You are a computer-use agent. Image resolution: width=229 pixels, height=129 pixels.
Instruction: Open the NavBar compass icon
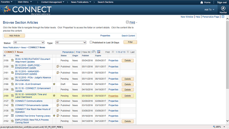pyautogui.click(x=223, y=8)
